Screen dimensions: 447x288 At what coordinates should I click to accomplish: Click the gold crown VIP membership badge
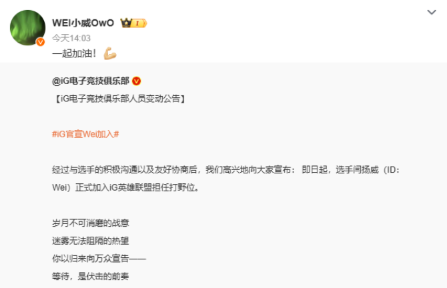click(x=133, y=23)
